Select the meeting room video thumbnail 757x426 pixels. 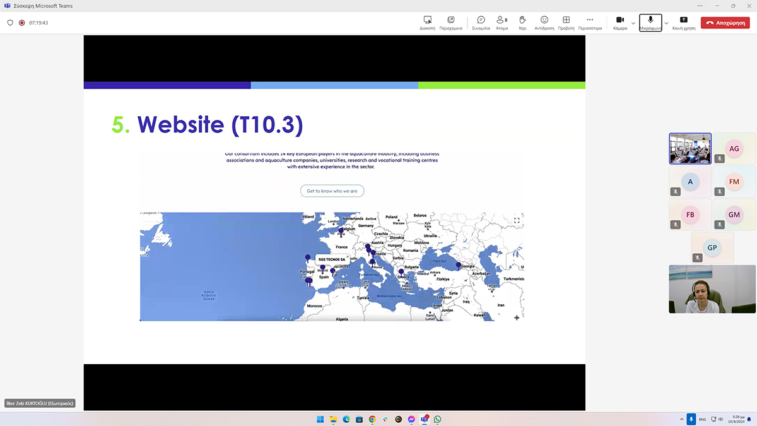[x=690, y=149]
